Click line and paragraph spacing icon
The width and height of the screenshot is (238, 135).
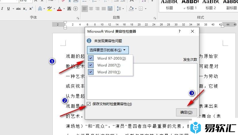point(119,9)
